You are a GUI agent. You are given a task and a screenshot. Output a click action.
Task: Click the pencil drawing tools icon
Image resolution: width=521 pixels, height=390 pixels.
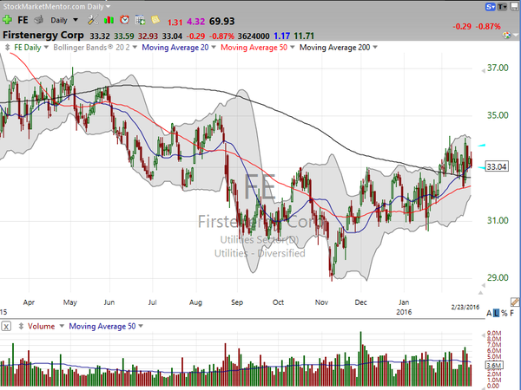515,302
